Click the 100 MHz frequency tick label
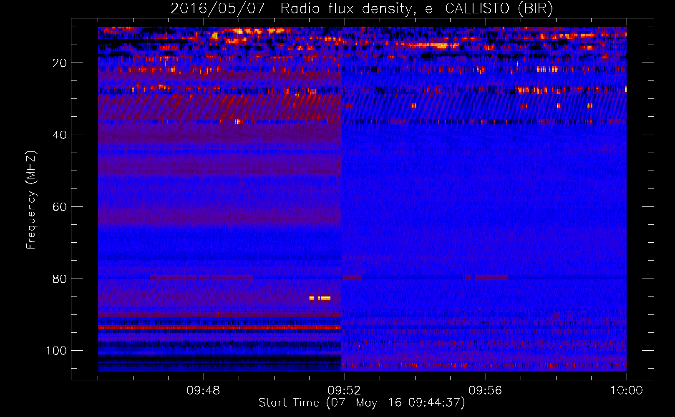Viewport: 675px width, 417px height. click(x=56, y=351)
